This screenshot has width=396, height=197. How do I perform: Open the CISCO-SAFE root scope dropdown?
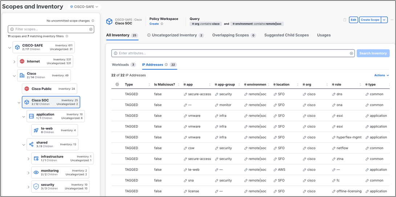pos(84,7)
